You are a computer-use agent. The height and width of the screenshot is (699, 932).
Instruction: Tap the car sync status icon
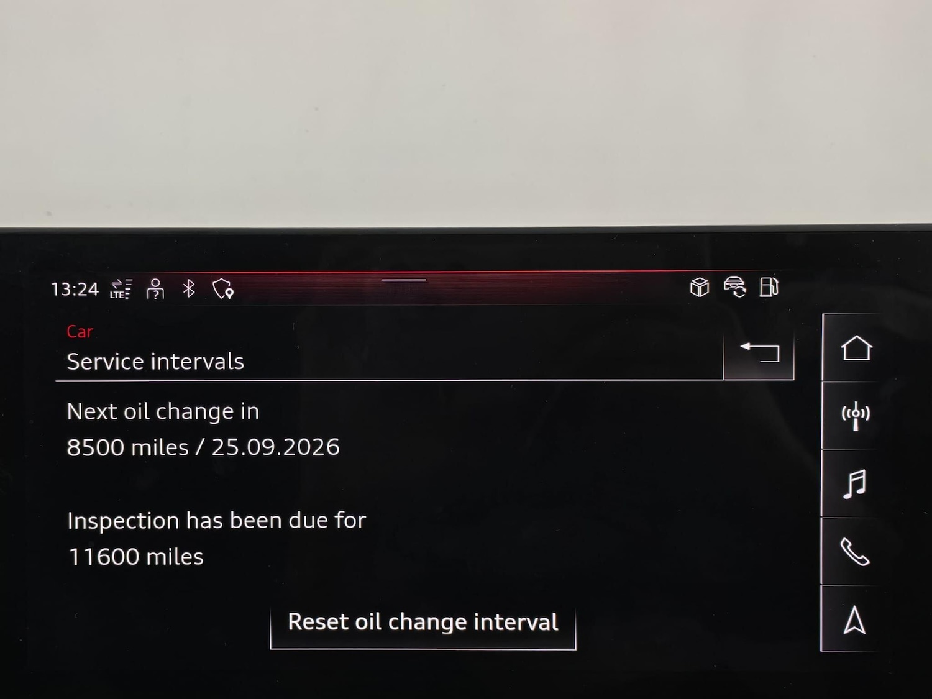(735, 287)
